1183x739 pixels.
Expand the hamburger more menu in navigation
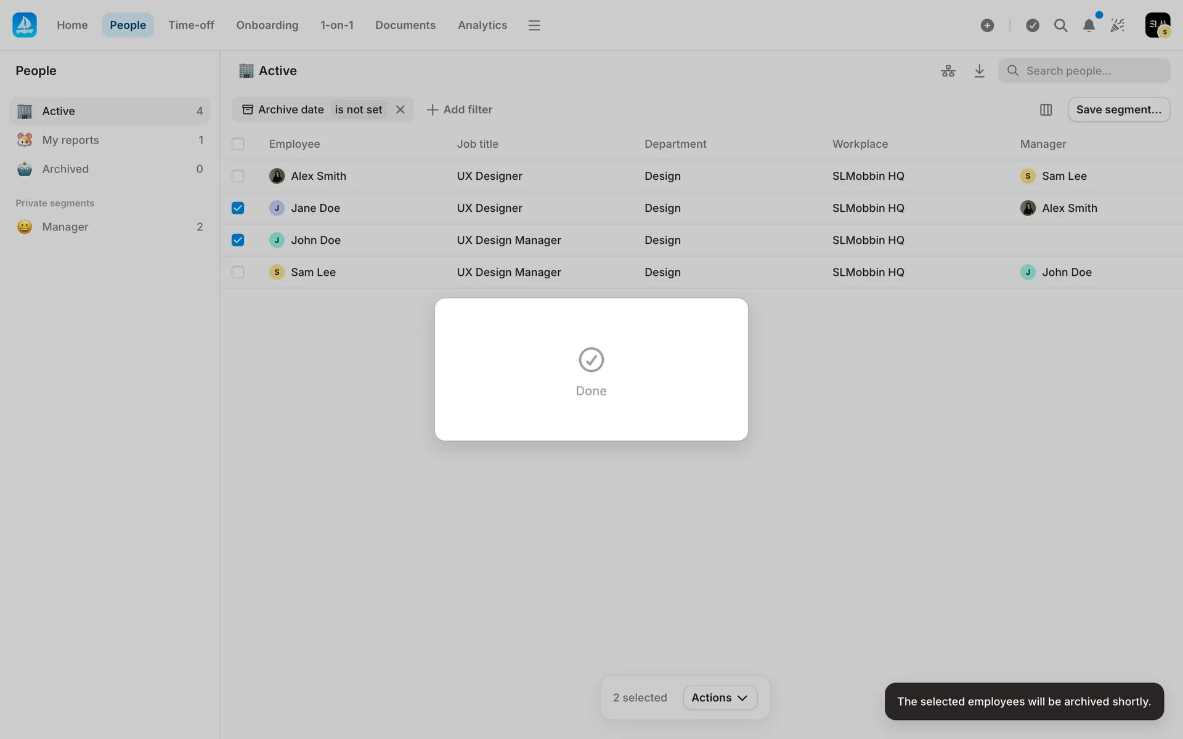(534, 25)
